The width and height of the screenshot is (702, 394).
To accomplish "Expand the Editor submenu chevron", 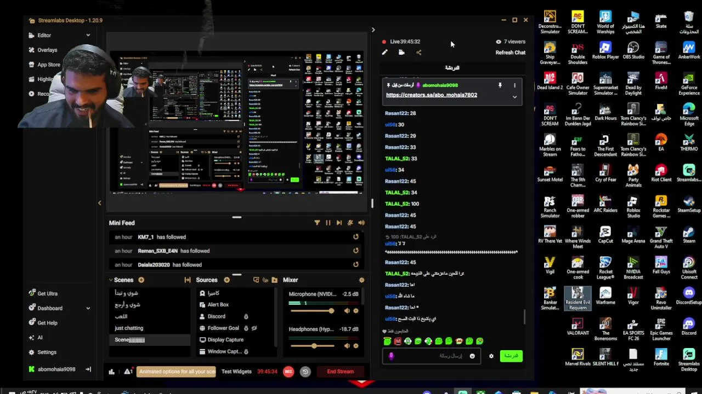I will pos(88,35).
